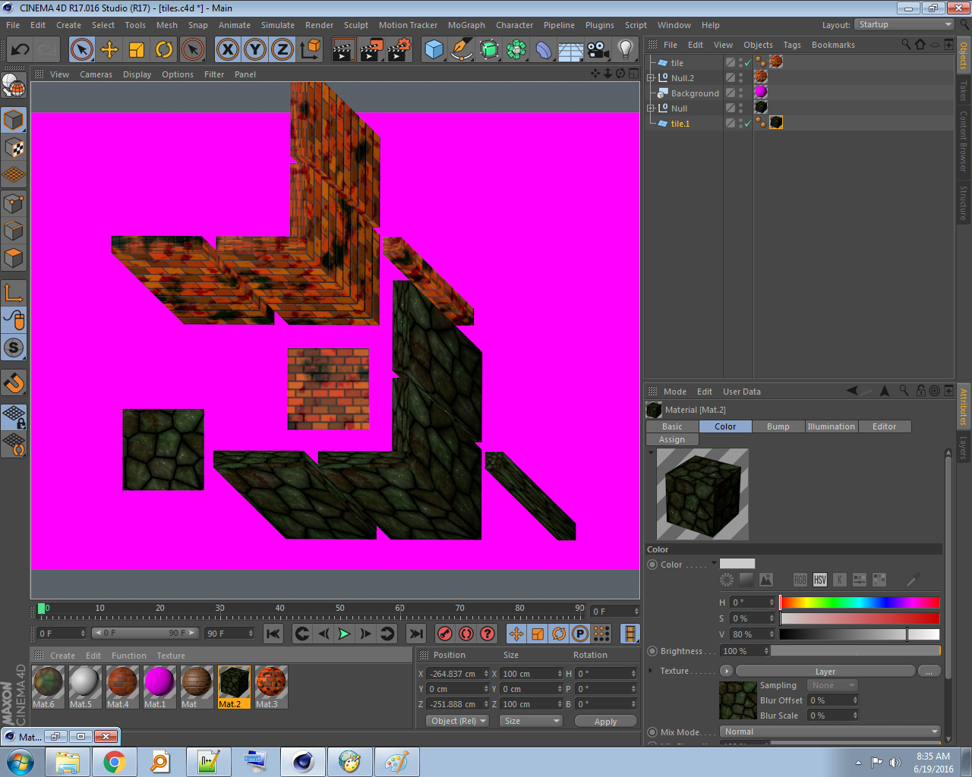Toggle visibility dots for Background object
Viewport: 972px width, 777px height.
click(741, 93)
